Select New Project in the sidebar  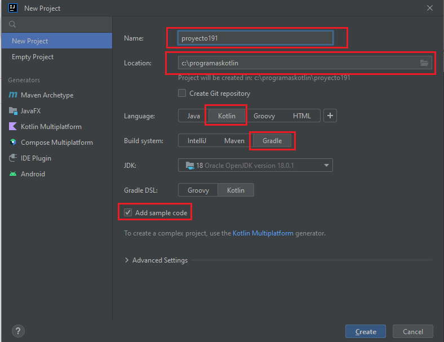pyautogui.click(x=57, y=41)
